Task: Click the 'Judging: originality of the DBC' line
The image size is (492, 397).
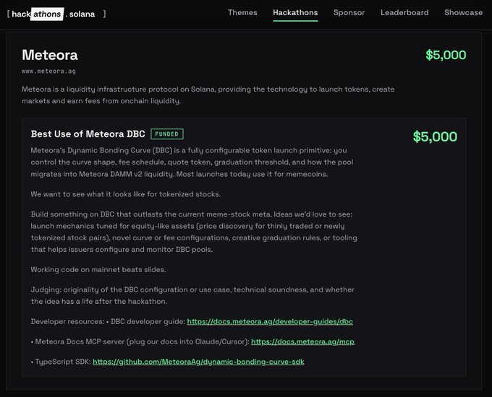Action: (x=192, y=289)
